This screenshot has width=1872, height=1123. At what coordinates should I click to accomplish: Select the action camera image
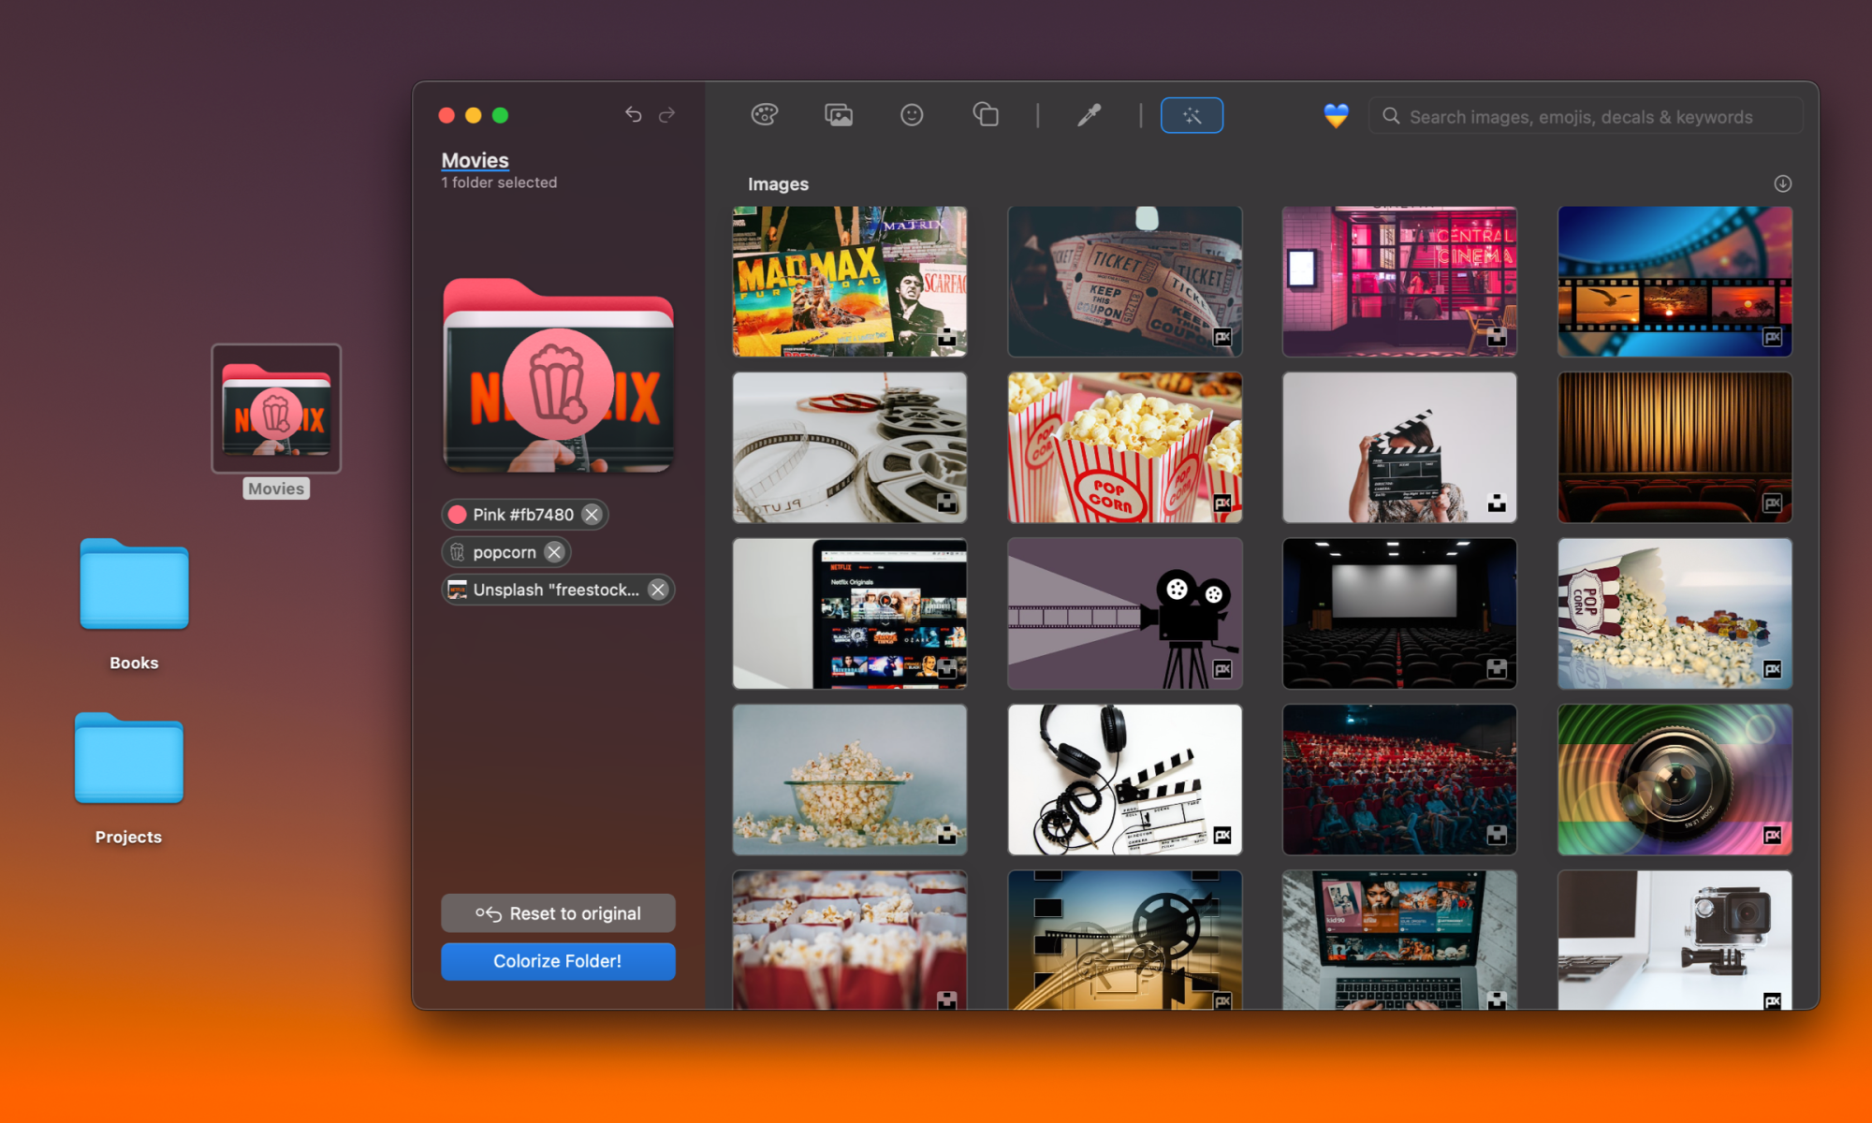point(1675,940)
